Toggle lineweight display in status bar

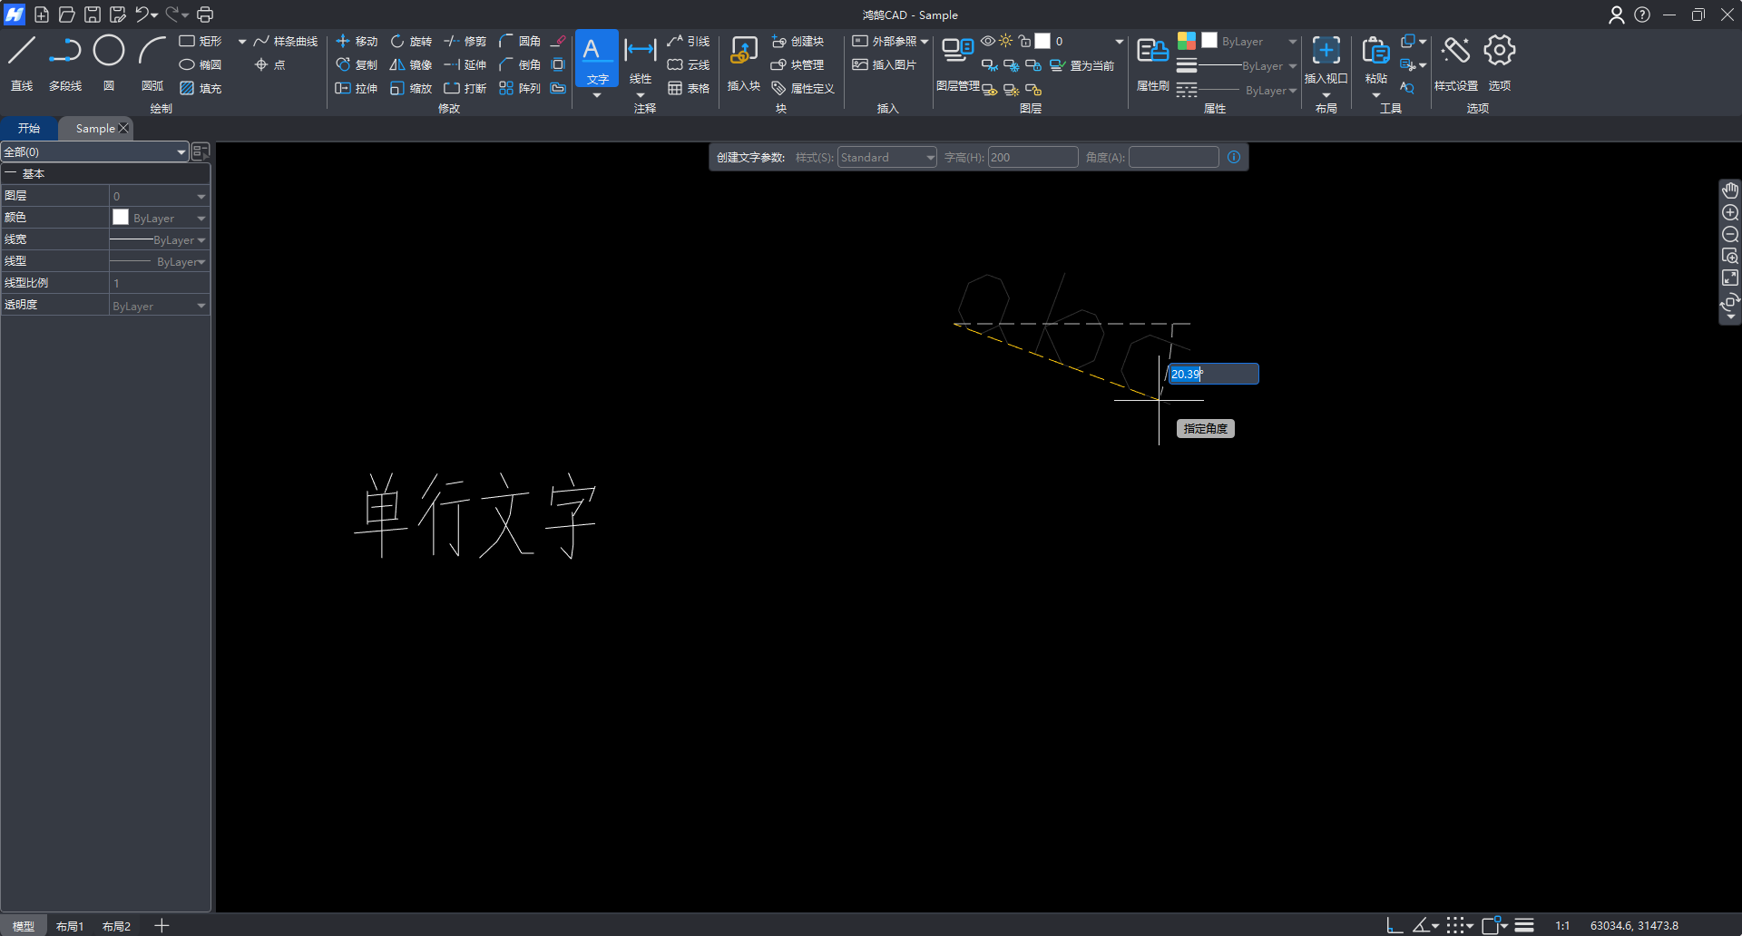[1524, 925]
